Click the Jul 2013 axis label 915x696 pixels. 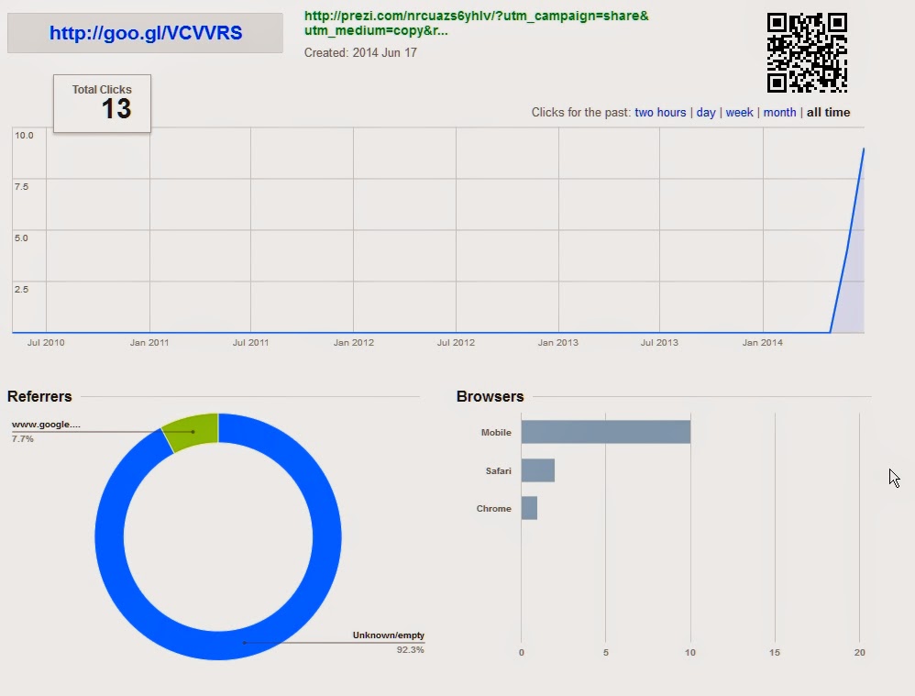[659, 343]
